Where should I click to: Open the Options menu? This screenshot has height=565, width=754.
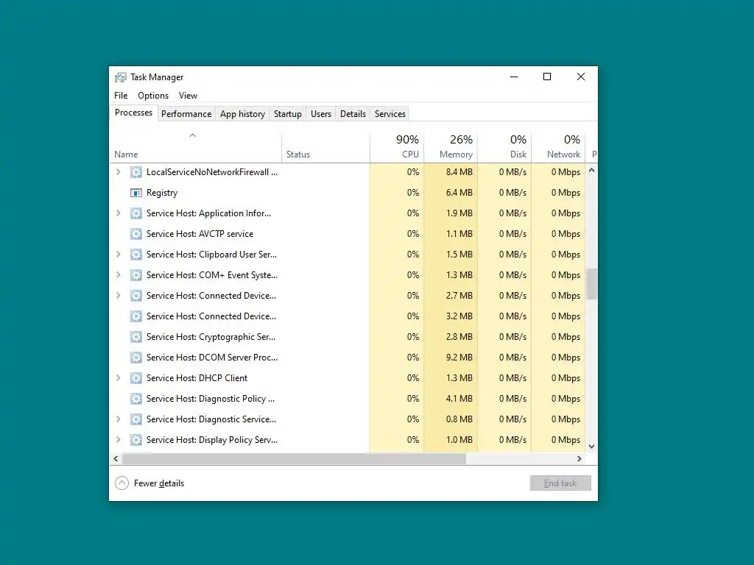point(153,96)
